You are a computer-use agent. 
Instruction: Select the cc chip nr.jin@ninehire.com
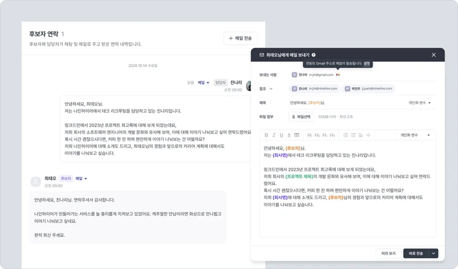tap(315, 88)
